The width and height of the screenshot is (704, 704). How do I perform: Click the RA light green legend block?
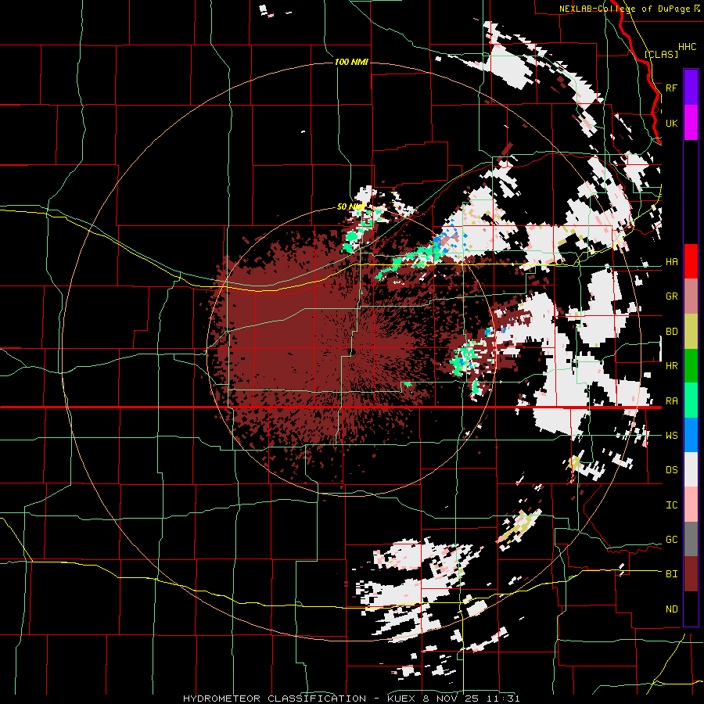pos(691,400)
